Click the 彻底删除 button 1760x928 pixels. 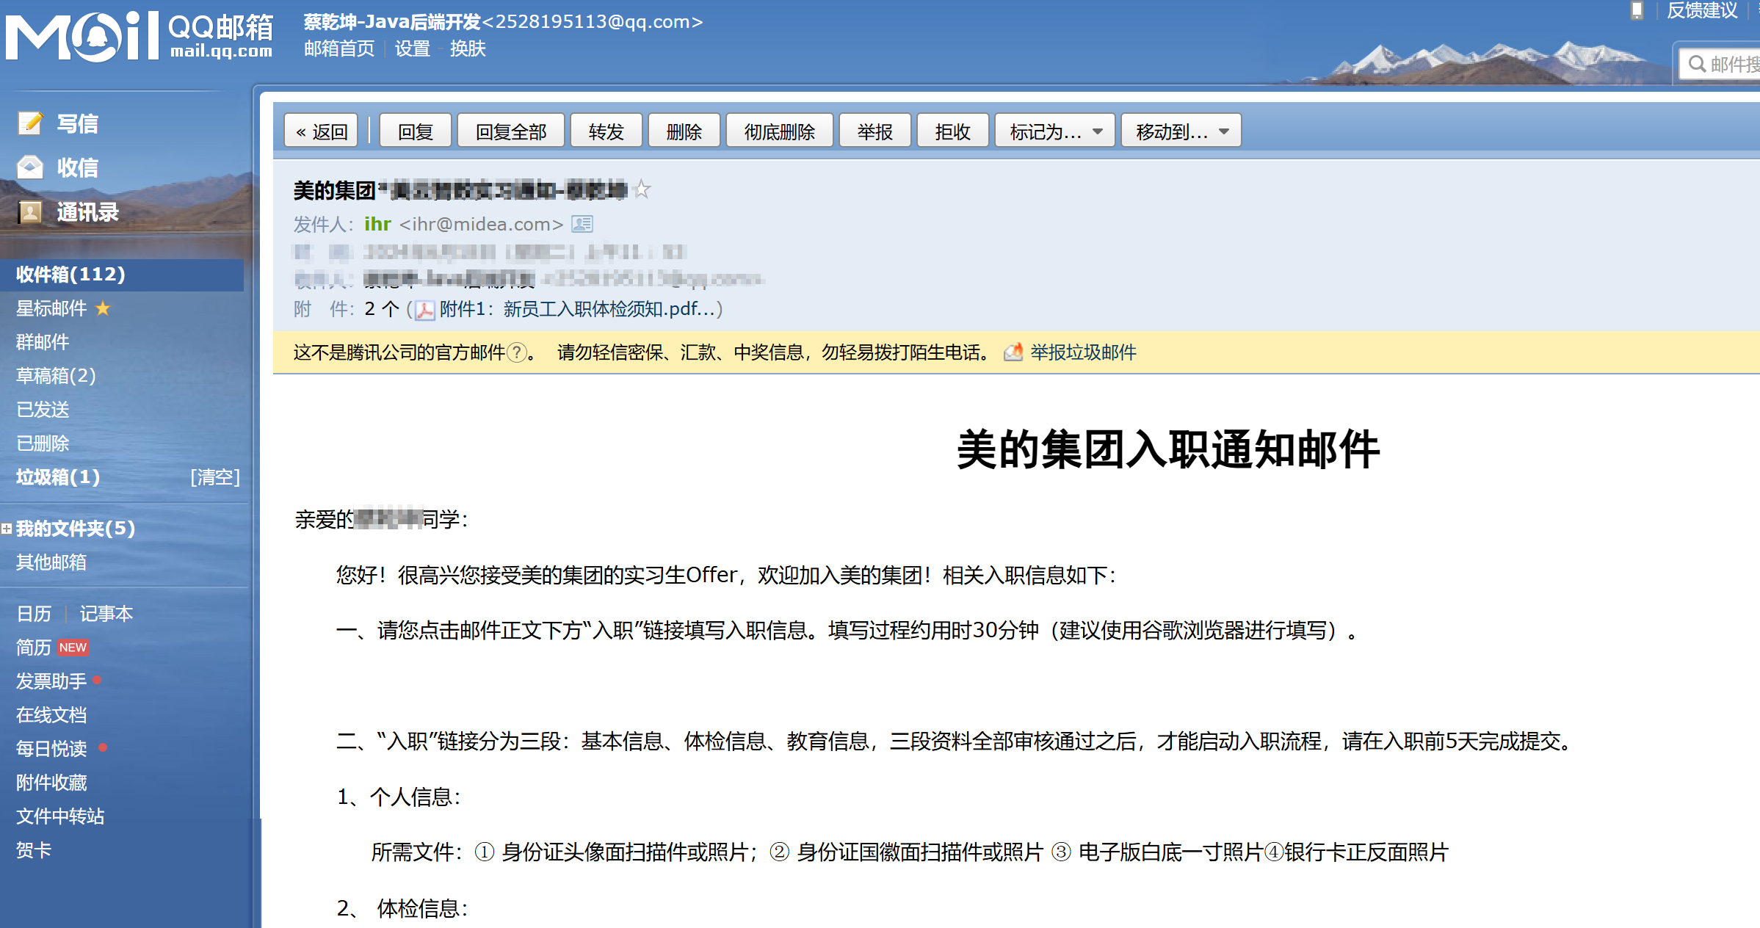(x=780, y=131)
